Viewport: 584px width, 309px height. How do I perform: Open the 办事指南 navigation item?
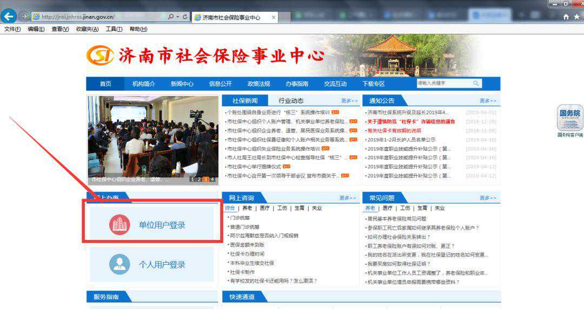click(x=297, y=84)
